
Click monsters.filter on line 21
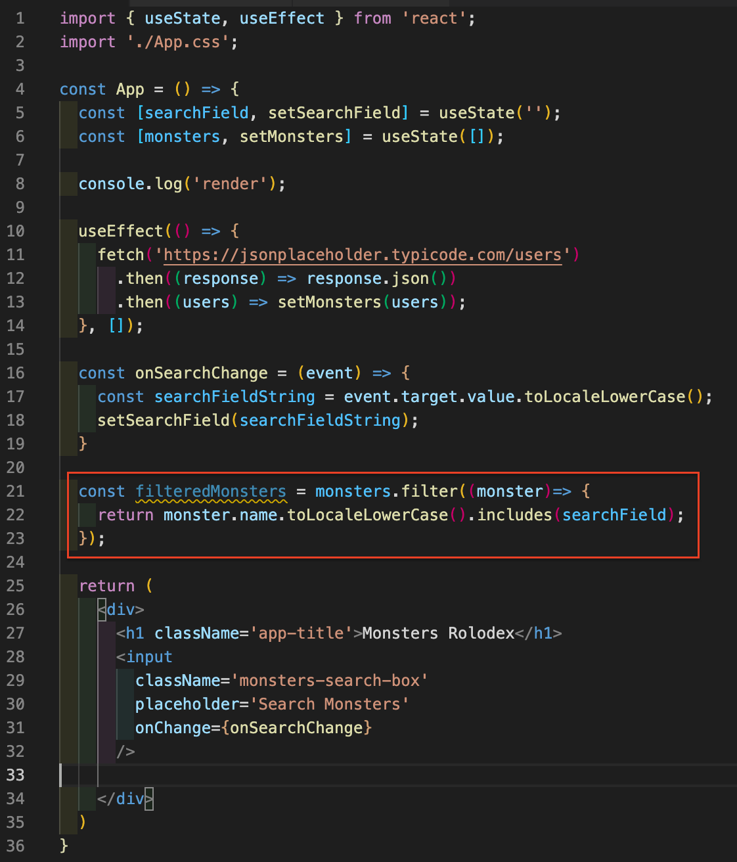coord(386,491)
